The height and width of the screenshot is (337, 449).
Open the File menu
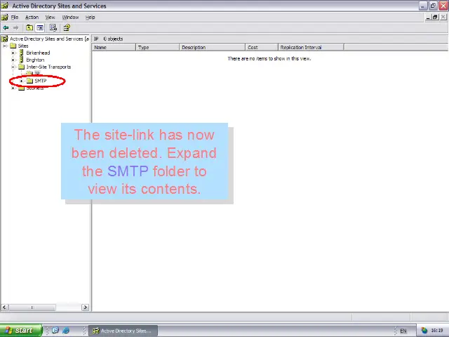pyautogui.click(x=15, y=17)
